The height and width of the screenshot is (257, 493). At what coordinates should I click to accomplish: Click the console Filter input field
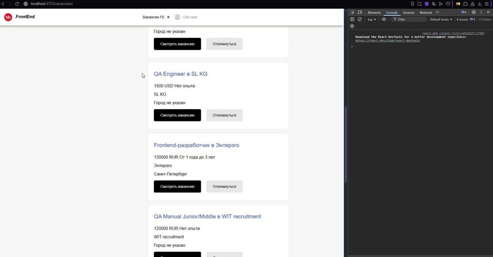pos(411,20)
